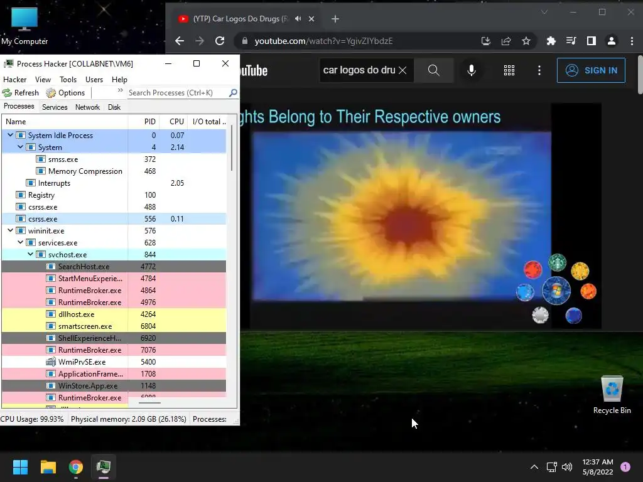Click the share page icon in Chrome

point(506,41)
